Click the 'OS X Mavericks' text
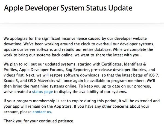Image resolution: width=164 pixels, height=131 pixels. (x=42, y=81)
